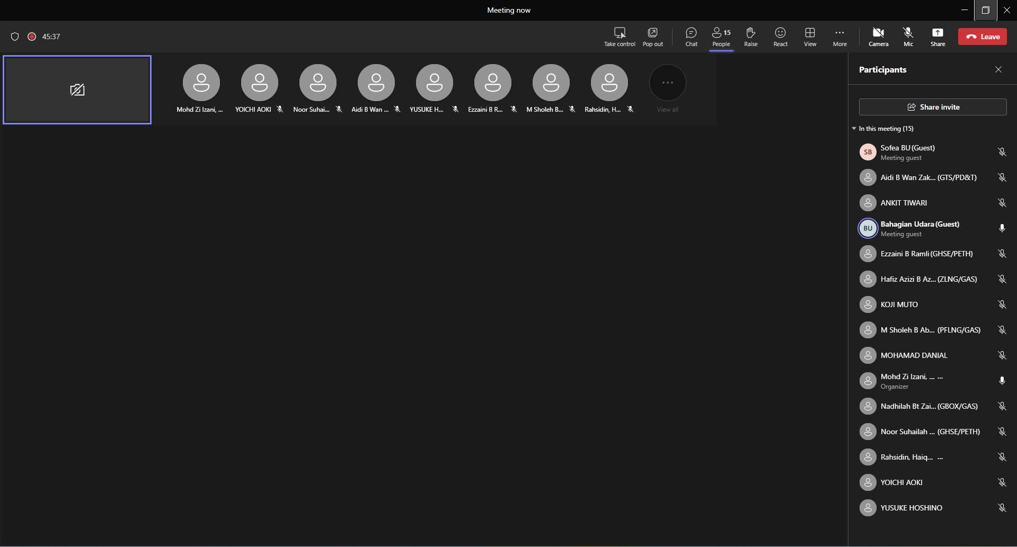Screen dimensions: 1017x547
Task: Click Sofea BU muted mic icon
Action: pyautogui.click(x=1002, y=152)
